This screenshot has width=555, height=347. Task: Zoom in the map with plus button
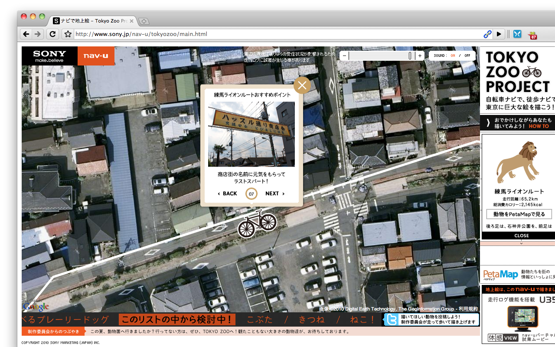coord(420,56)
